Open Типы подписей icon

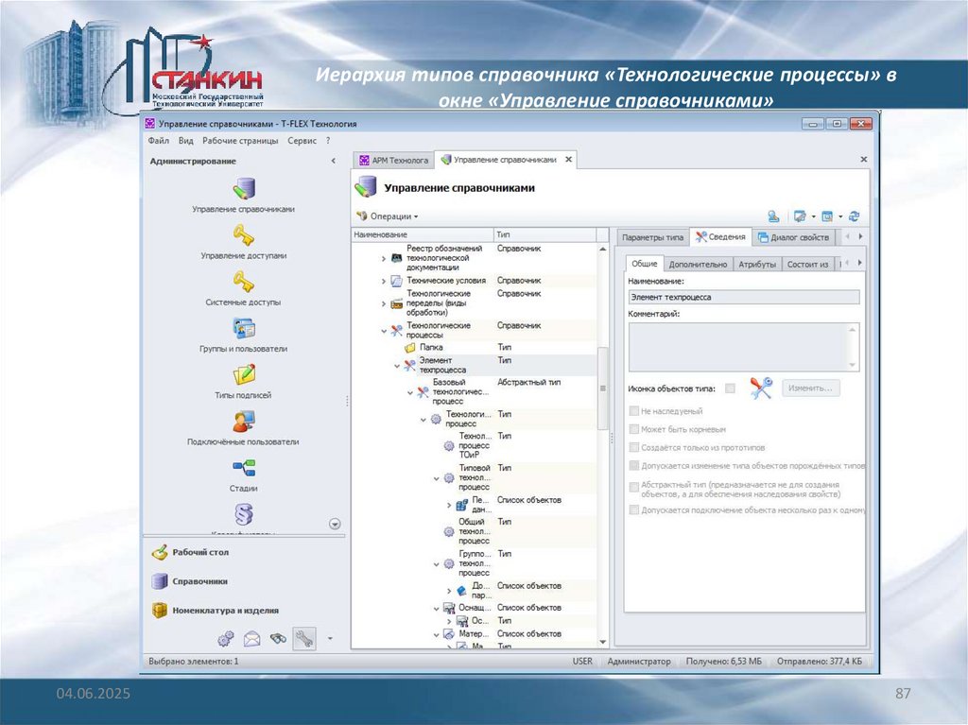tap(243, 374)
